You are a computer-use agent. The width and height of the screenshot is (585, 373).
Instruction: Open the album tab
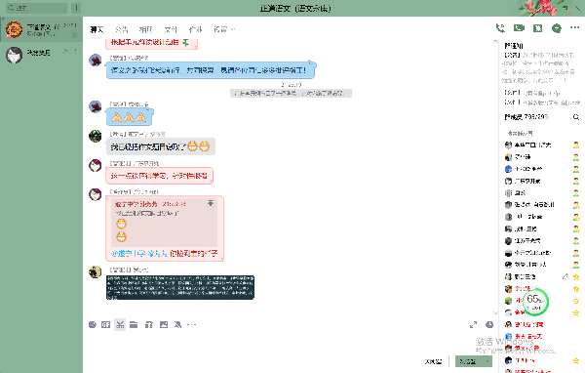pyautogui.click(x=146, y=29)
